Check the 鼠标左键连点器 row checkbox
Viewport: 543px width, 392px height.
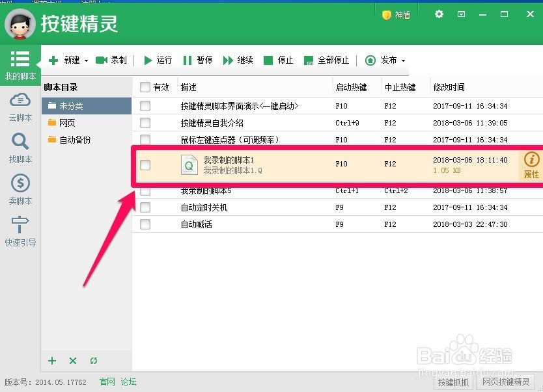(x=145, y=139)
